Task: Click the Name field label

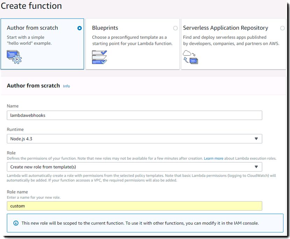Action: coord(13,106)
